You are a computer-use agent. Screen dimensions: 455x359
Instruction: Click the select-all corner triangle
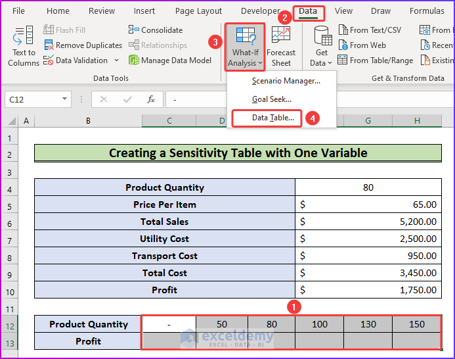12,120
